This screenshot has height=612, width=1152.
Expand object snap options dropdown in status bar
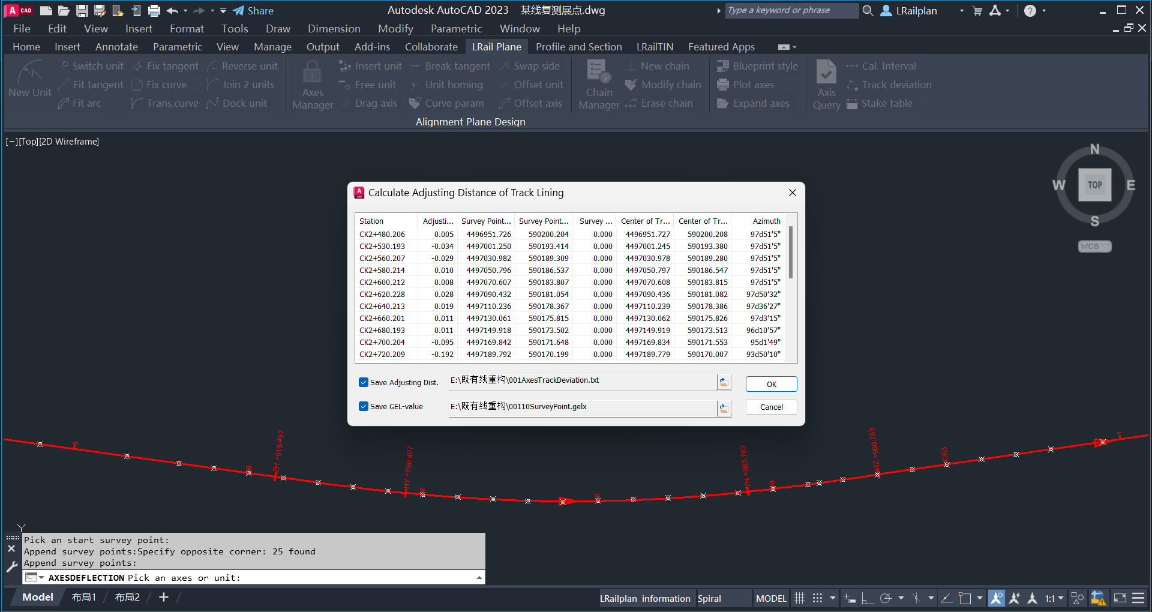(x=980, y=598)
